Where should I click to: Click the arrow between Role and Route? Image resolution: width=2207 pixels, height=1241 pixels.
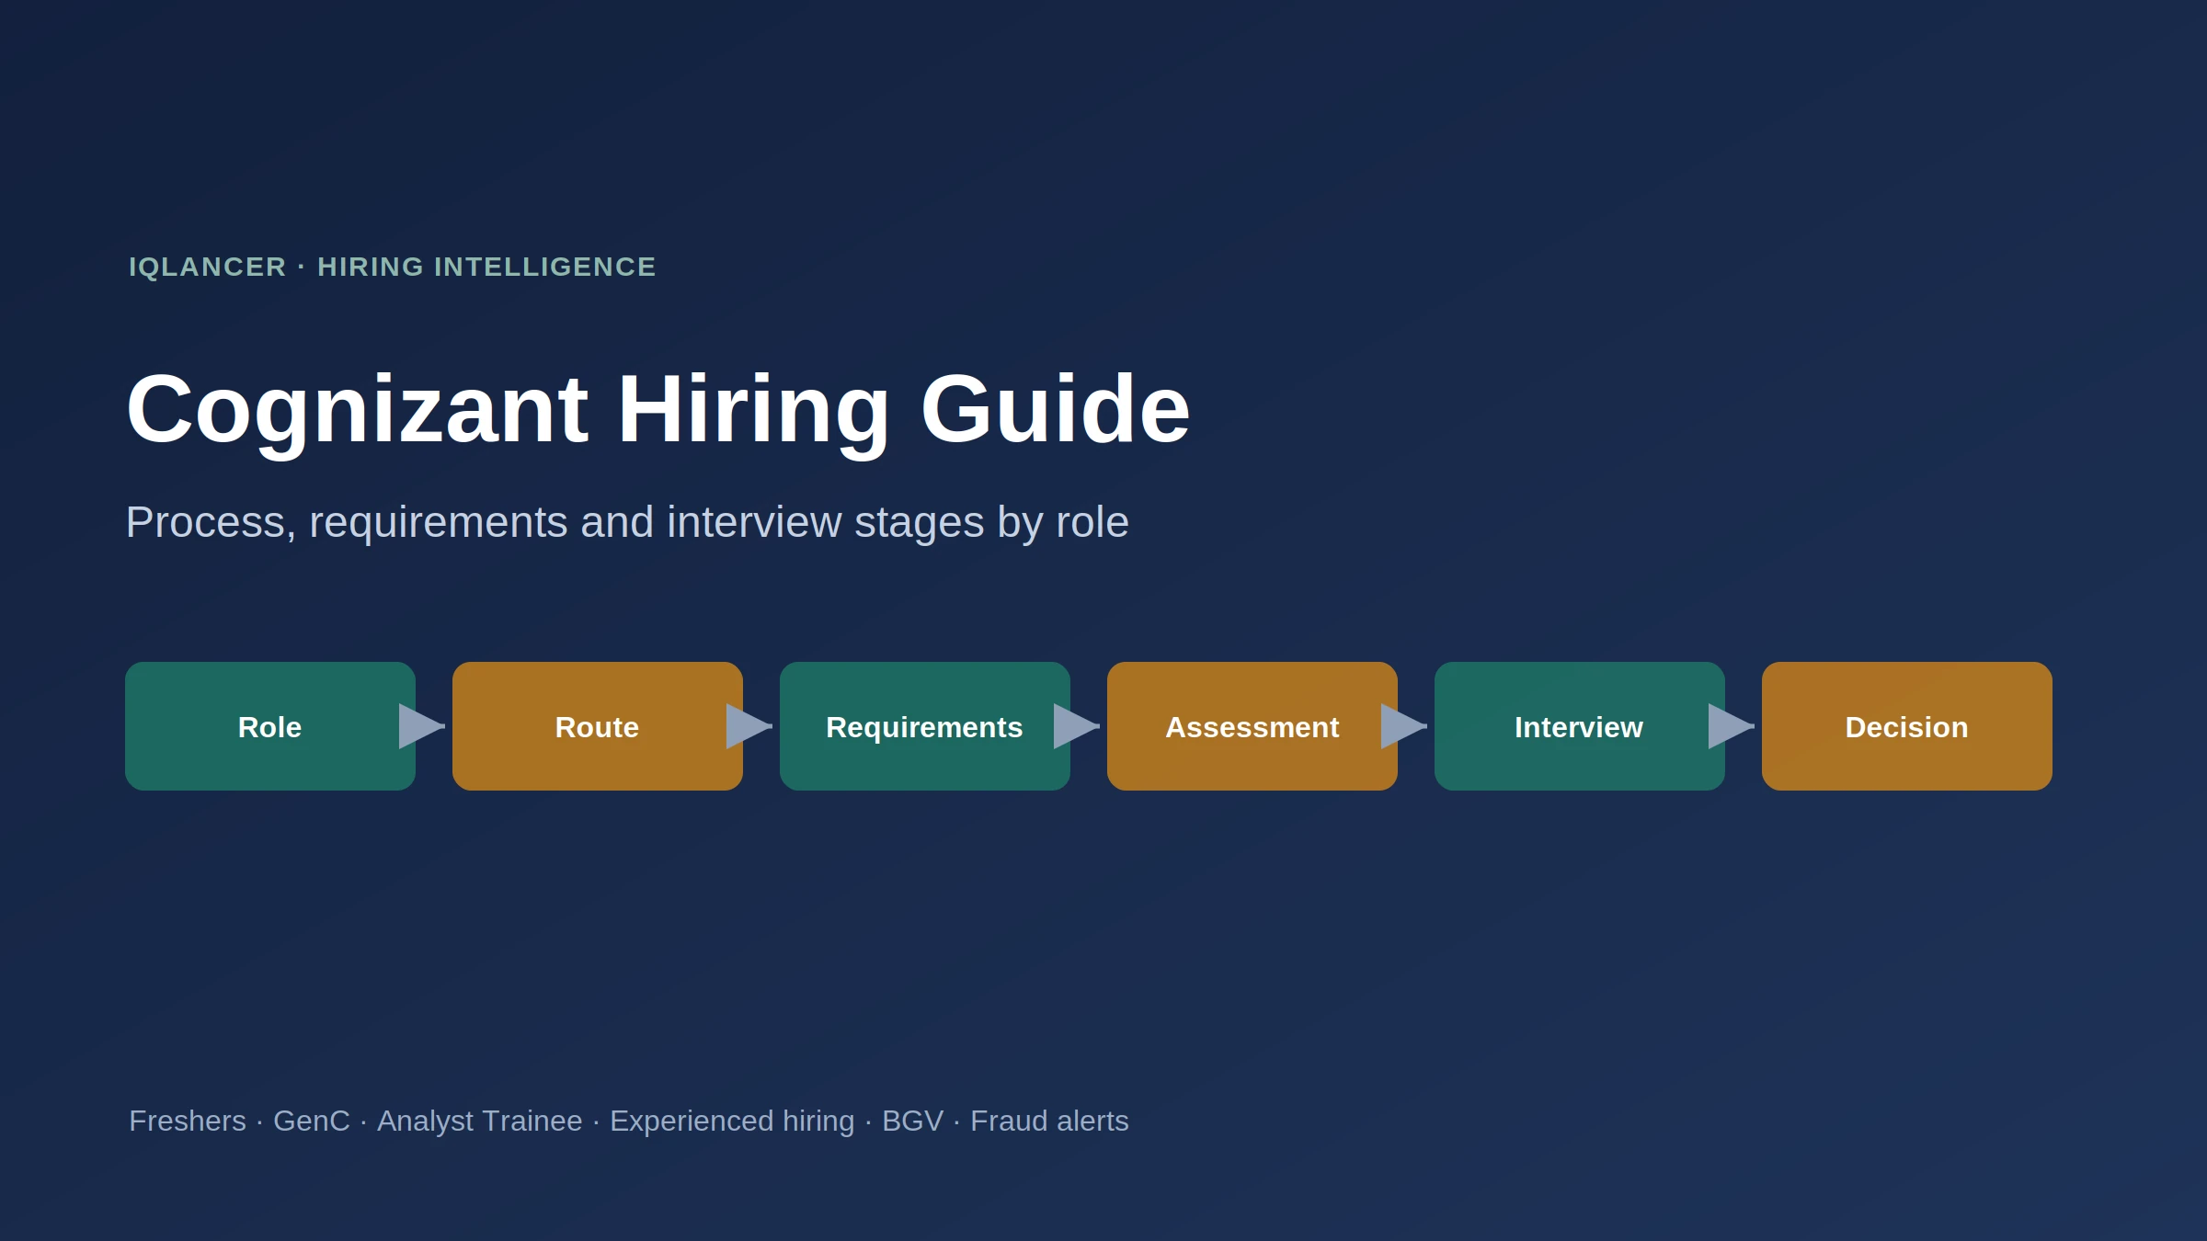[422, 726]
